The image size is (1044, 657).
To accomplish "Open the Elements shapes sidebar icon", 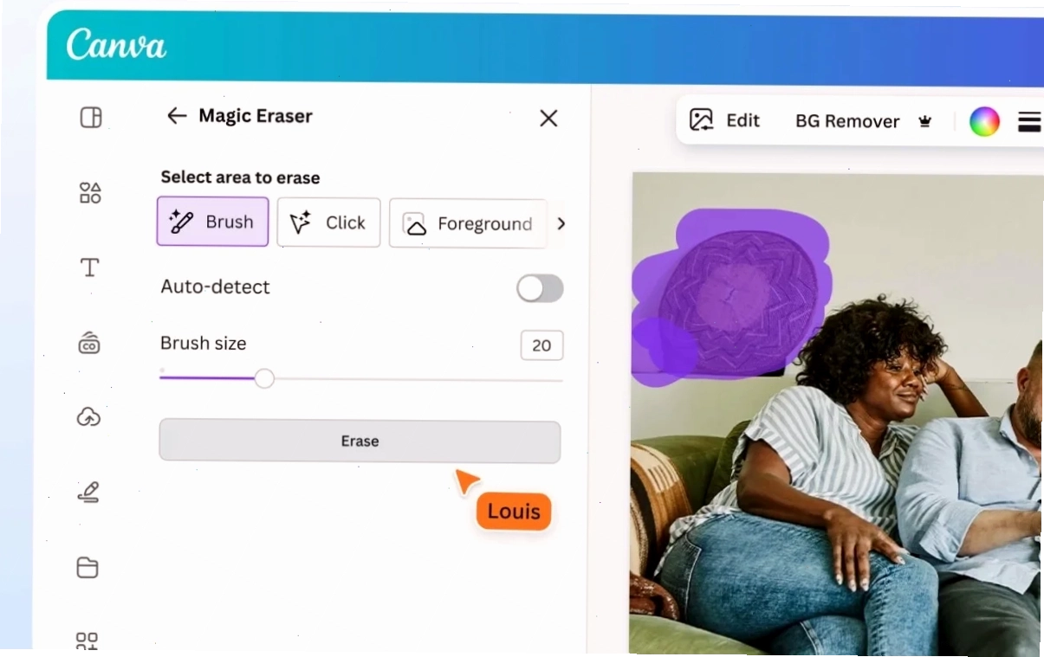I will pyautogui.click(x=90, y=192).
